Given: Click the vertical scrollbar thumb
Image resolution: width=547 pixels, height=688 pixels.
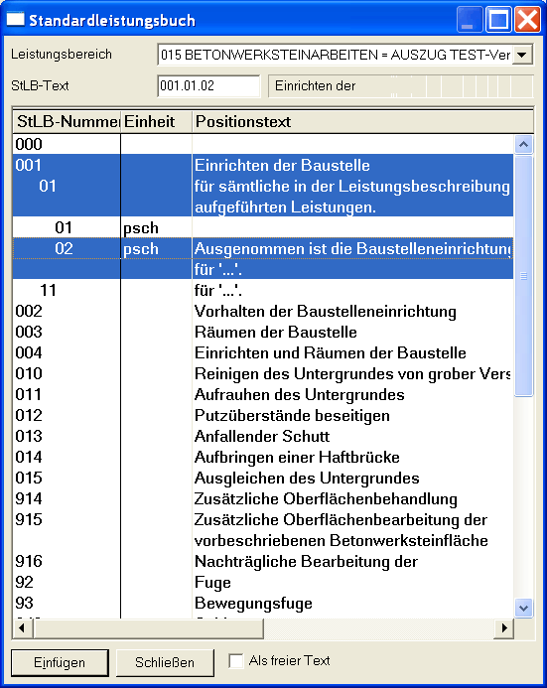Looking at the screenshot, I should click(524, 276).
